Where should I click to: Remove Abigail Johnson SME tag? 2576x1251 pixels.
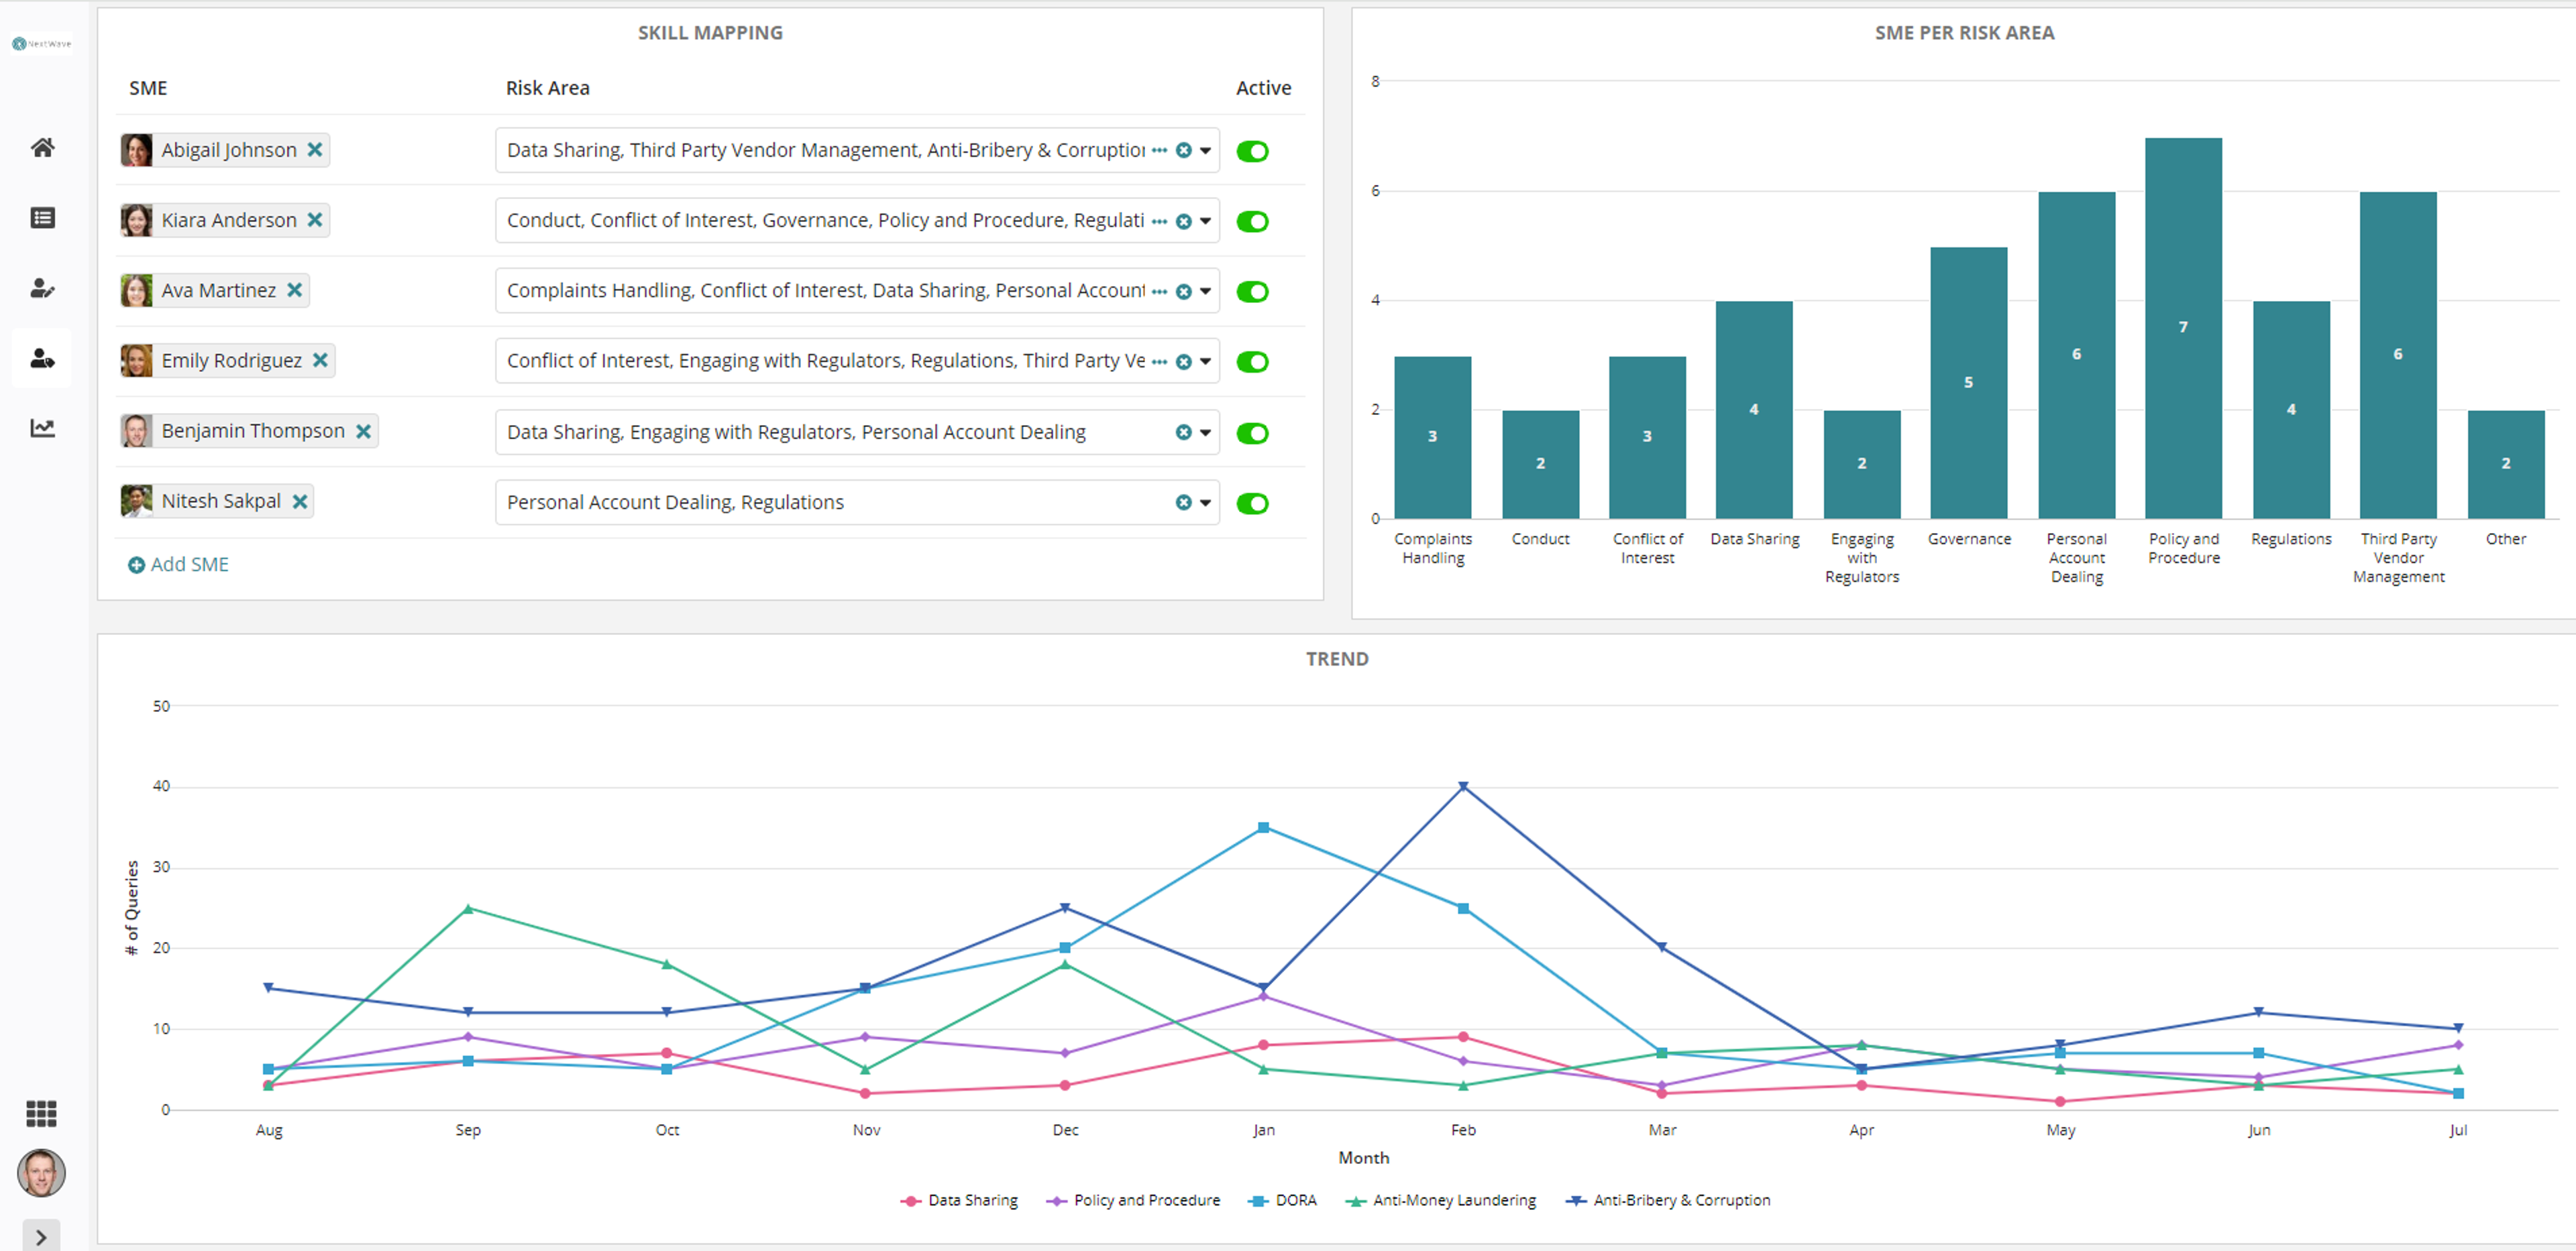[315, 149]
